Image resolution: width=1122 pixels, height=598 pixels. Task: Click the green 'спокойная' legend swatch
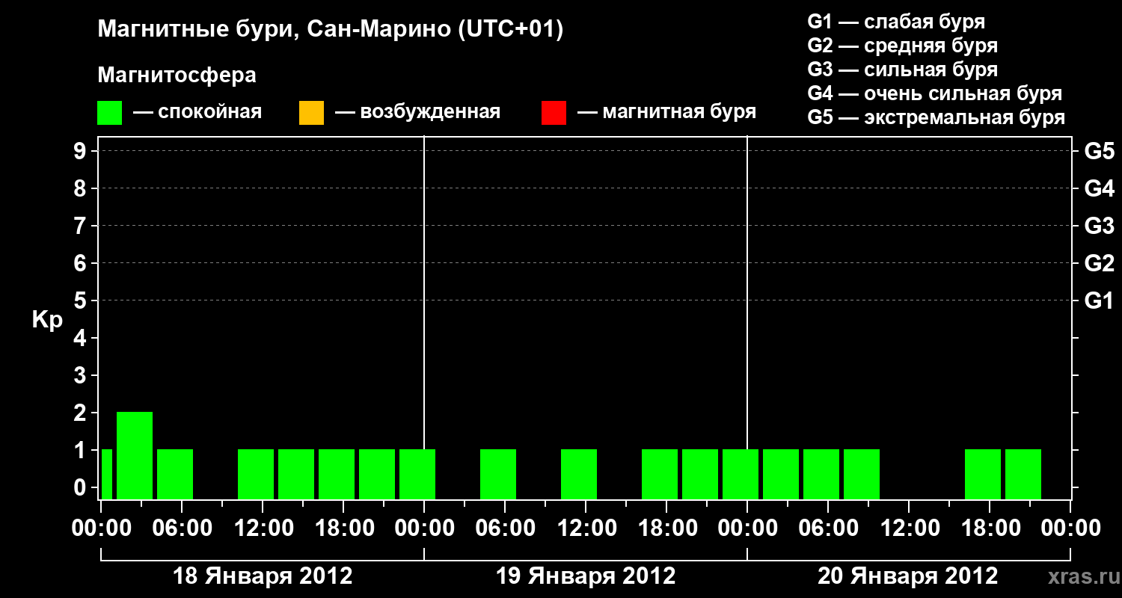[x=110, y=113]
